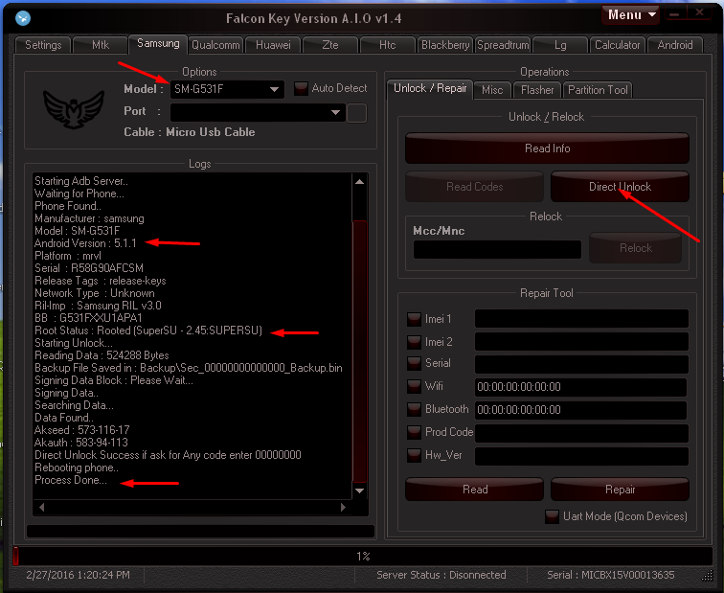Switch to the Spreadtrum tab
The height and width of the screenshot is (593, 724).
click(503, 45)
